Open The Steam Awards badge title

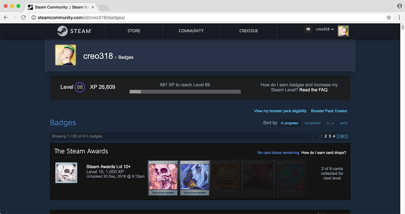click(x=81, y=151)
